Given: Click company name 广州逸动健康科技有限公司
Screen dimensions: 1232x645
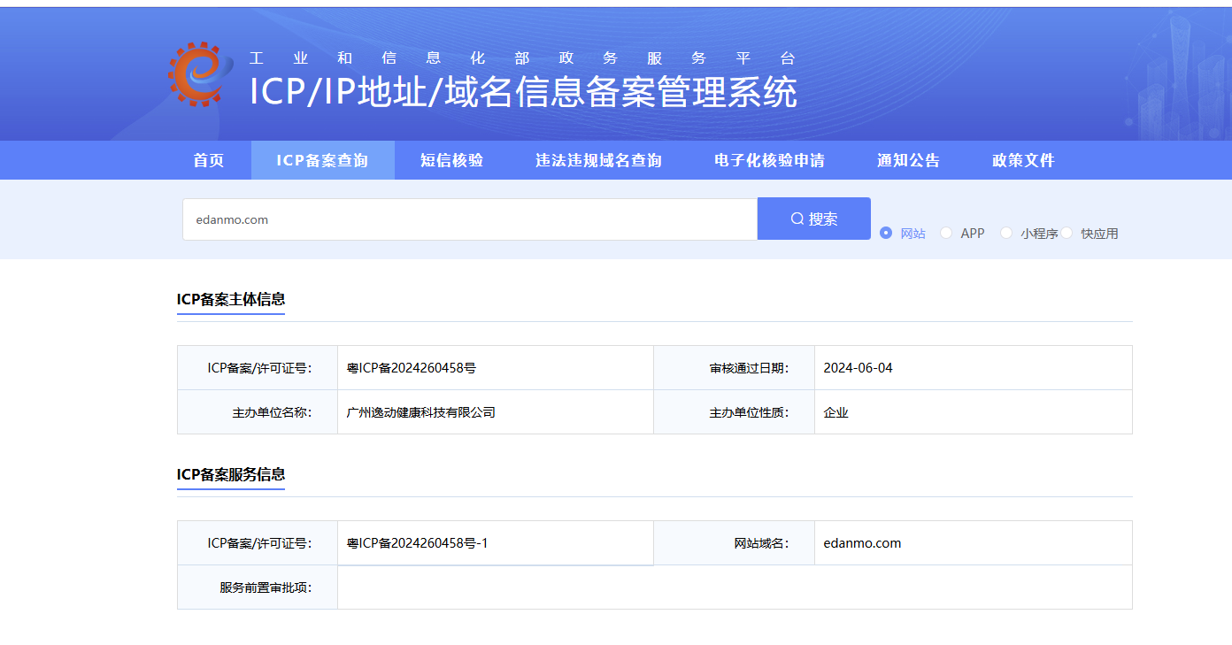Looking at the screenshot, I should pyautogui.click(x=421, y=412).
